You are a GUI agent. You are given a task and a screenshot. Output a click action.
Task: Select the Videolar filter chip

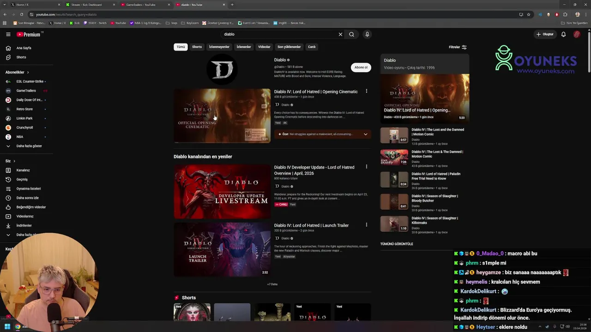tap(264, 47)
